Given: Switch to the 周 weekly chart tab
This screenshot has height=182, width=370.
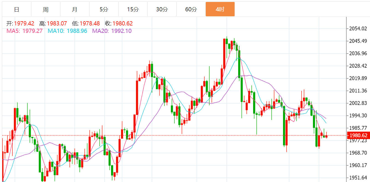Looking at the screenshot, I should pos(46,9).
